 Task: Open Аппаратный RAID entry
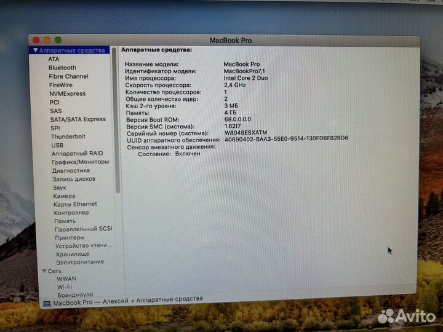click(x=78, y=154)
